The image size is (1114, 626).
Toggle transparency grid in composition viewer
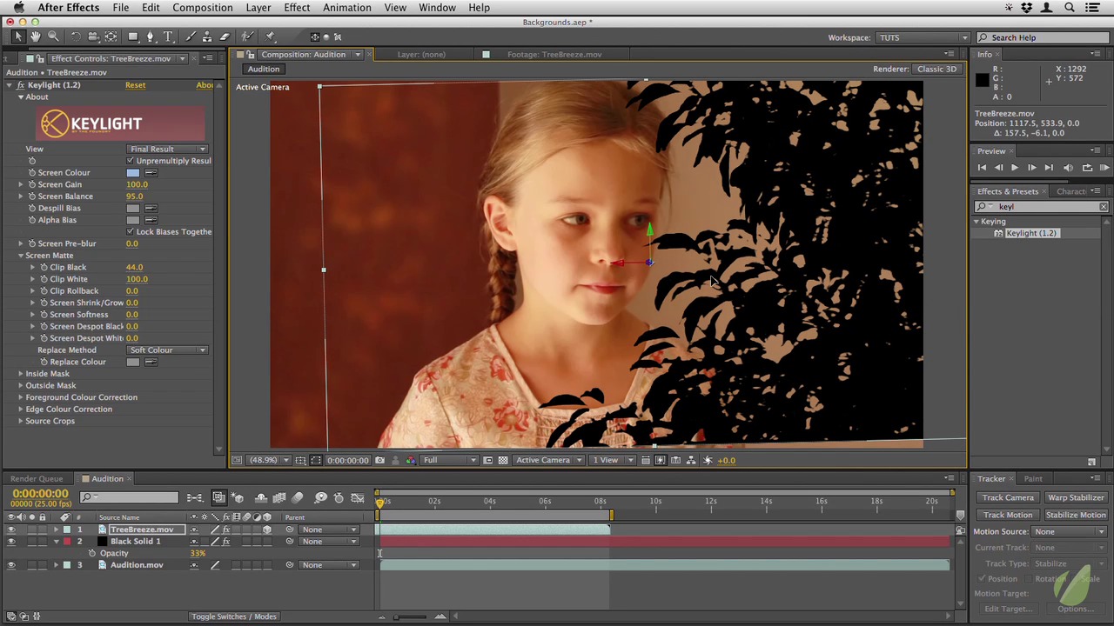(x=503, y=460)
